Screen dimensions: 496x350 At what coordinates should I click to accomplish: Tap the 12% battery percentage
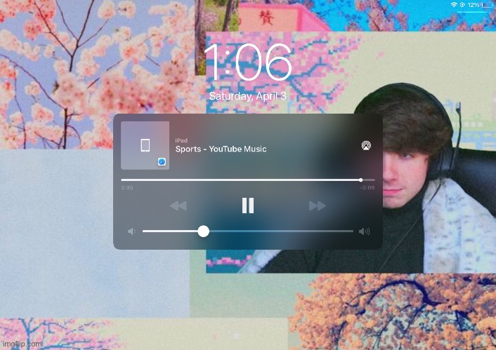click(474, 5)
